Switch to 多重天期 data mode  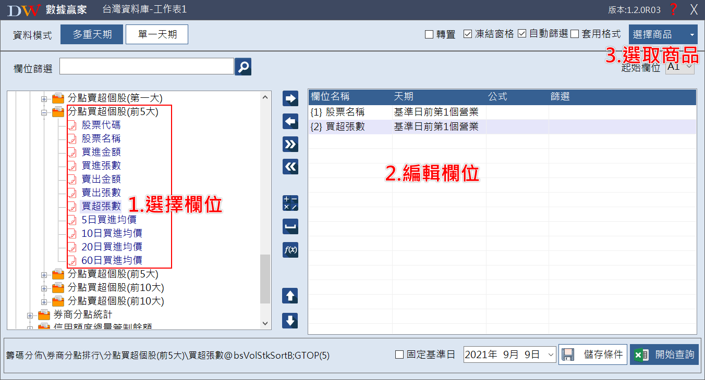pos(92,34)
